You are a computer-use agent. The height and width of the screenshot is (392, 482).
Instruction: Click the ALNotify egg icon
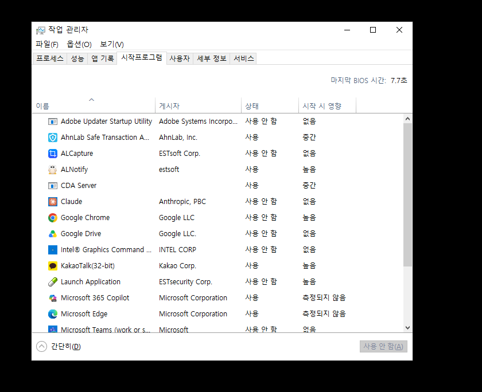tap(53, 170)
